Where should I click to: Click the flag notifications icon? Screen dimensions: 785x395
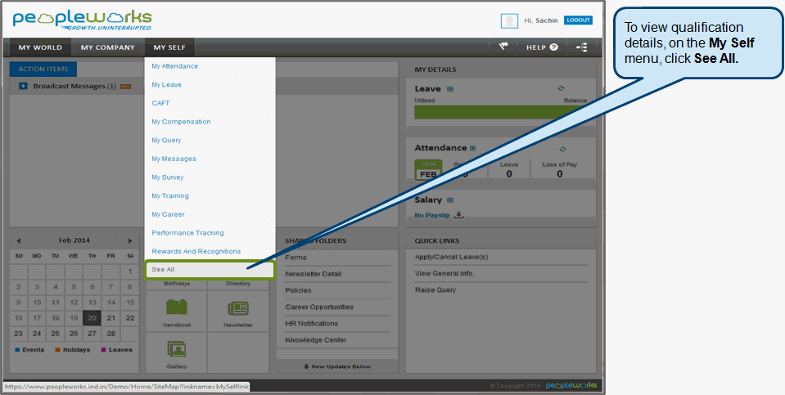[x=503, y=47]
